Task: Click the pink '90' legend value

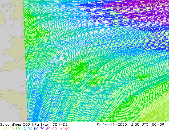Action: pos(55,129)
